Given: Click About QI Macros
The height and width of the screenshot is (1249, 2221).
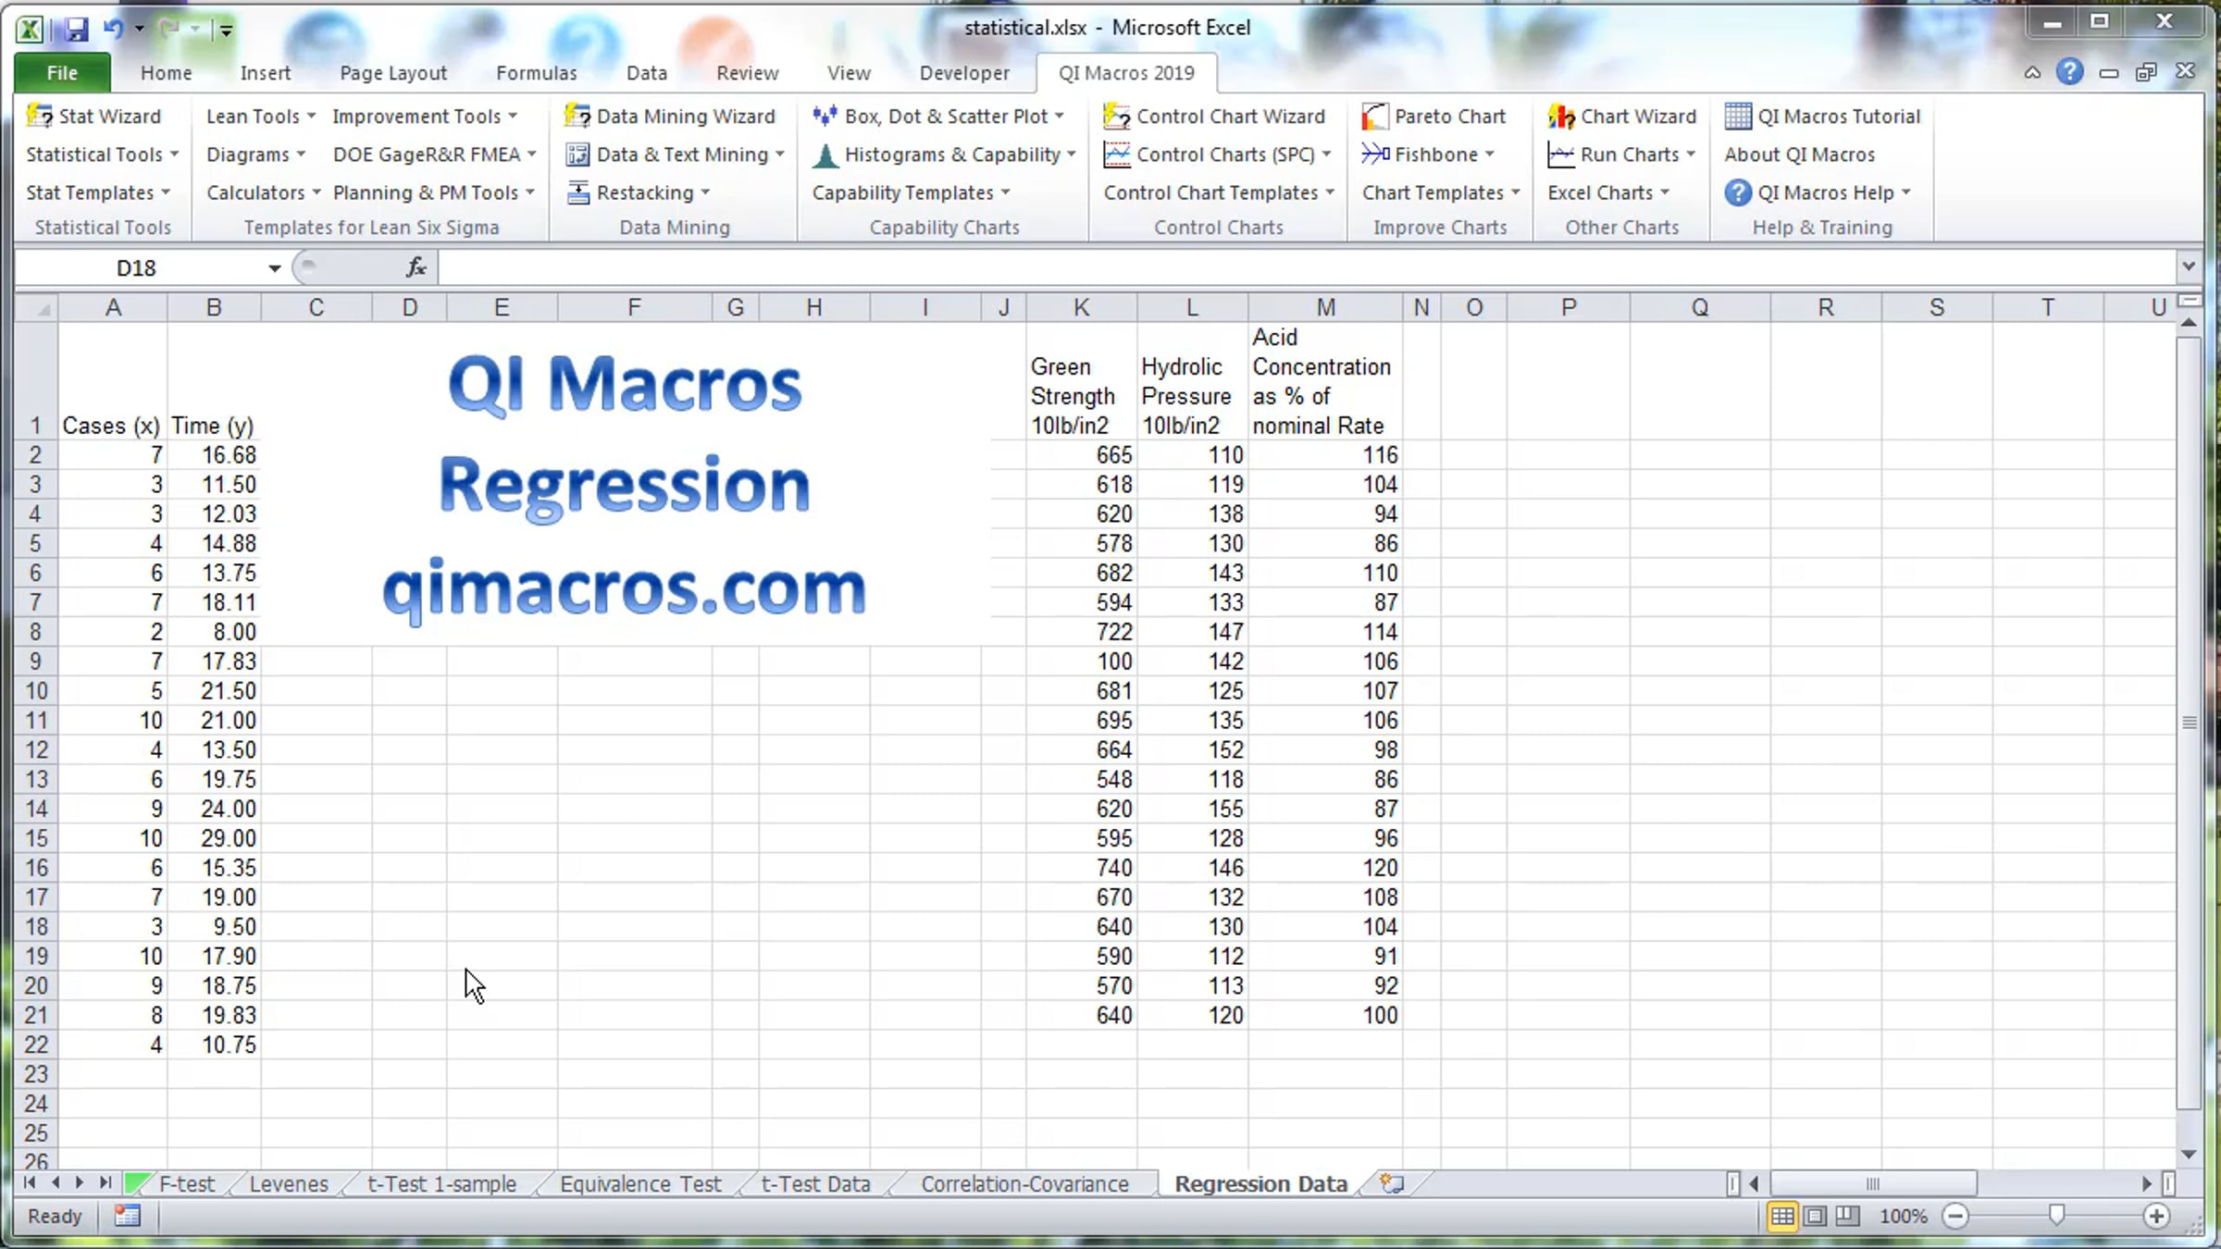Looking at the screenshot, I should [1799, 155].
